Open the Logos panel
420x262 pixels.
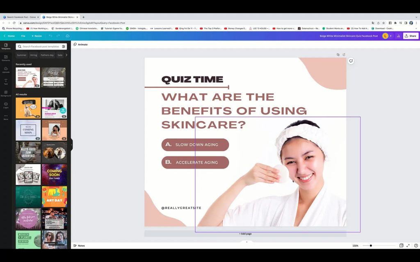point(6,105)
